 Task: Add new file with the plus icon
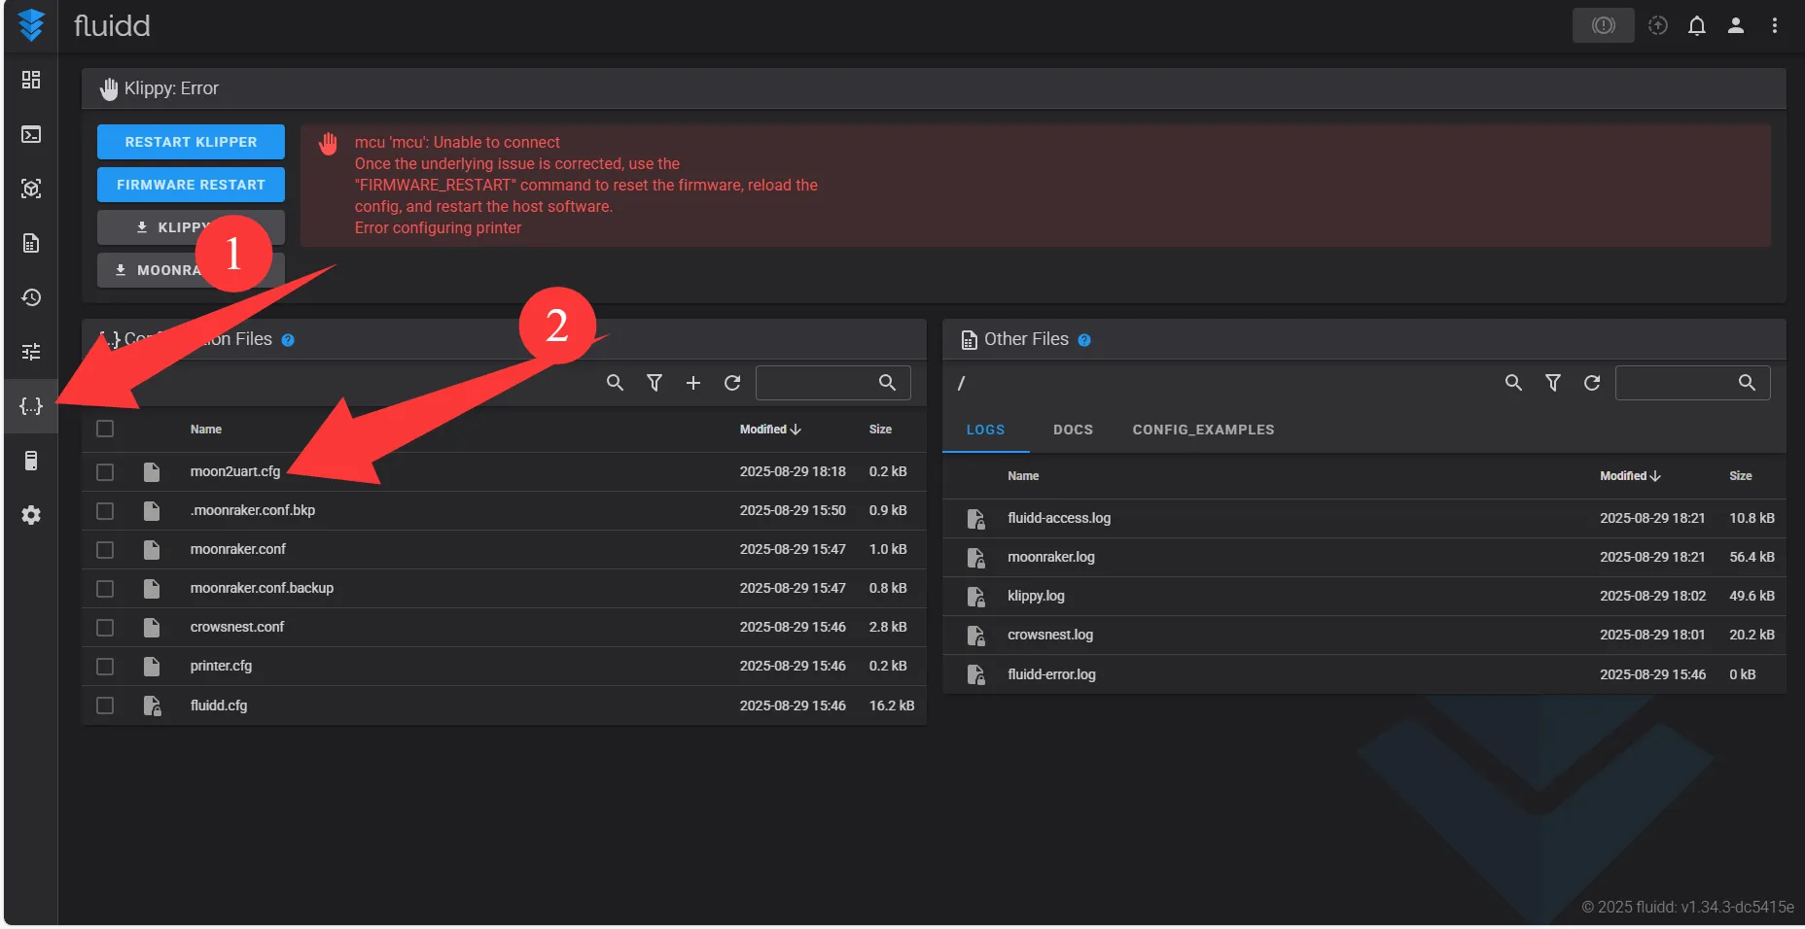click(693, 383)
